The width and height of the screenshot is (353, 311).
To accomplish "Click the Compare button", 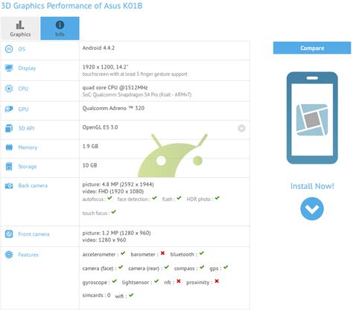I will 312,48.
